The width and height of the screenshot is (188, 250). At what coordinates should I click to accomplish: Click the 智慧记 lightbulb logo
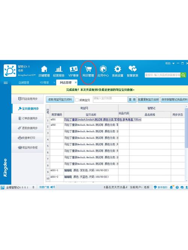coord(10,71)
